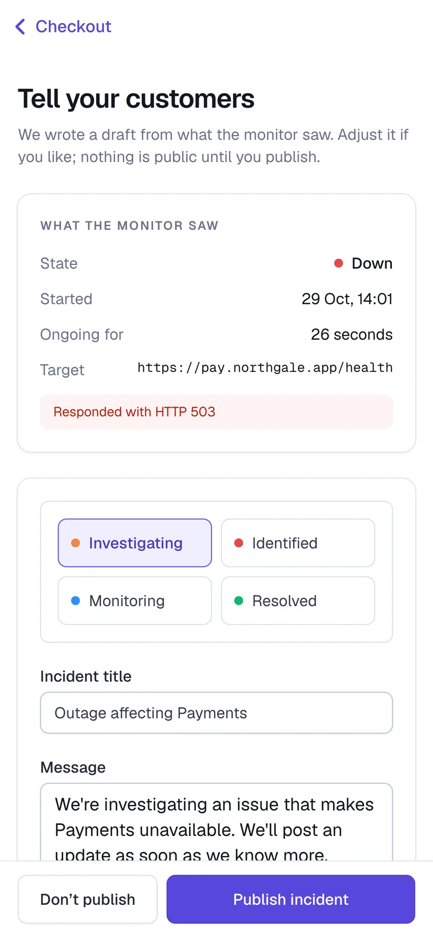
Task: Click the '26 seconds' duration value
Action: 351,334
